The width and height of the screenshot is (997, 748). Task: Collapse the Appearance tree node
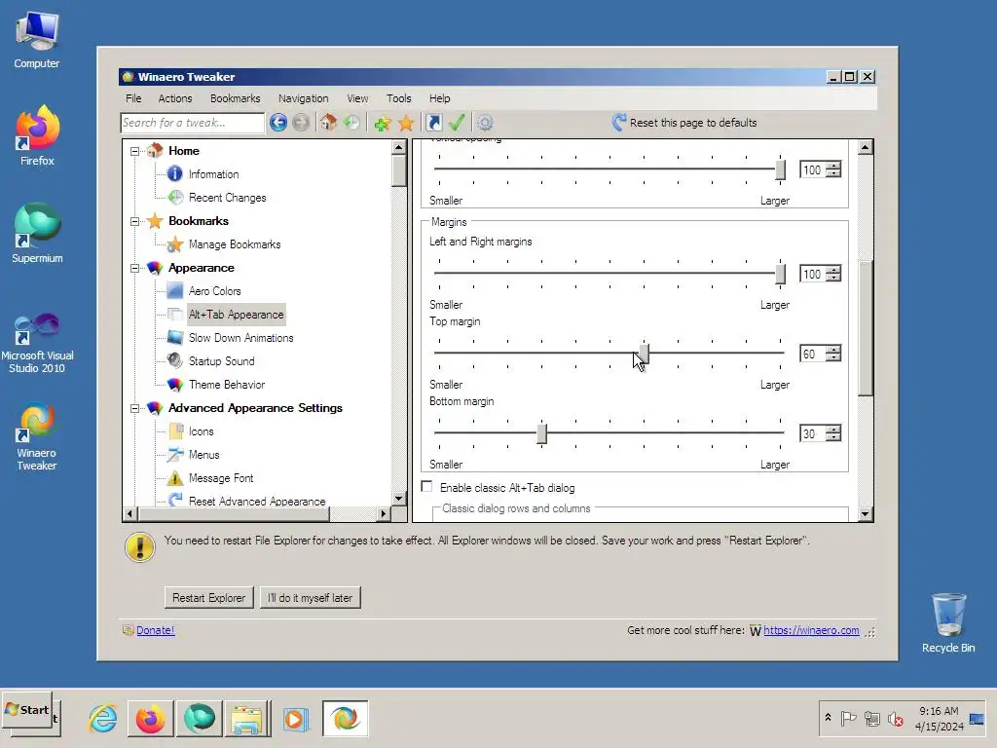tap(134, 269)
